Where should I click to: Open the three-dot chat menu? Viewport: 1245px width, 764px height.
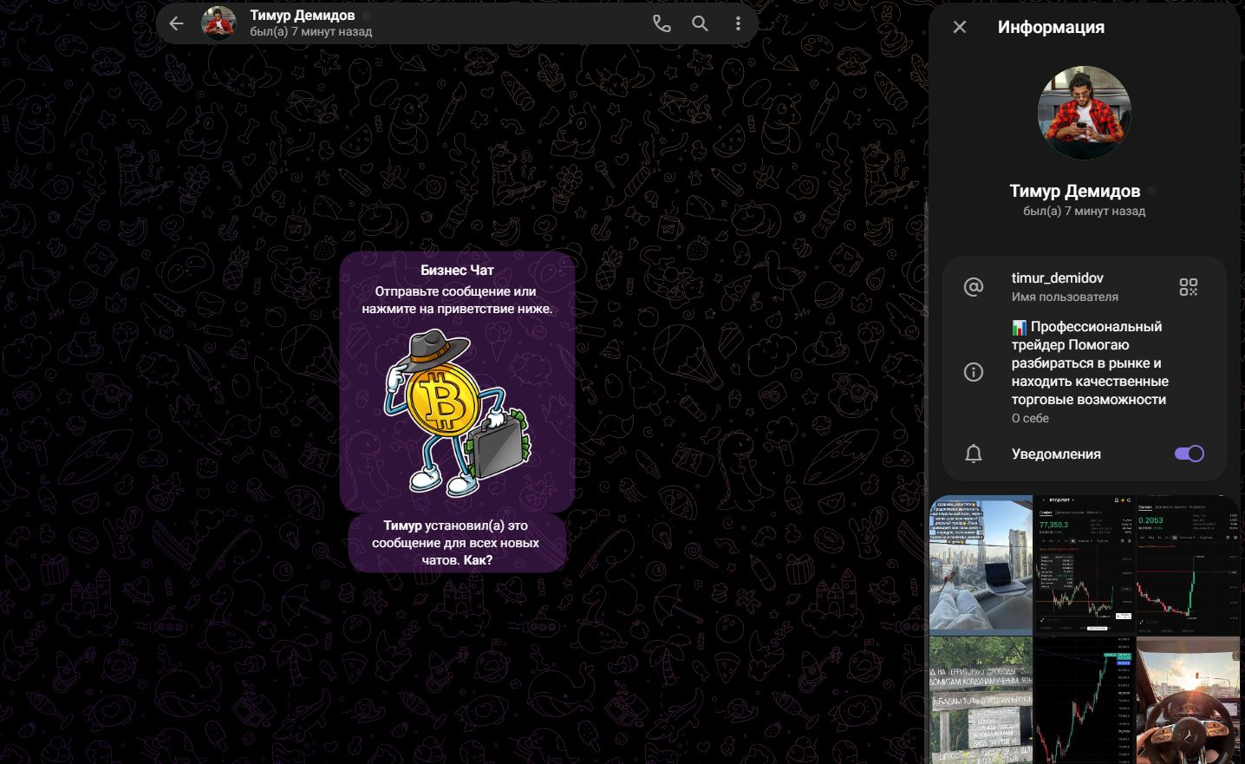tap(738, 24)
